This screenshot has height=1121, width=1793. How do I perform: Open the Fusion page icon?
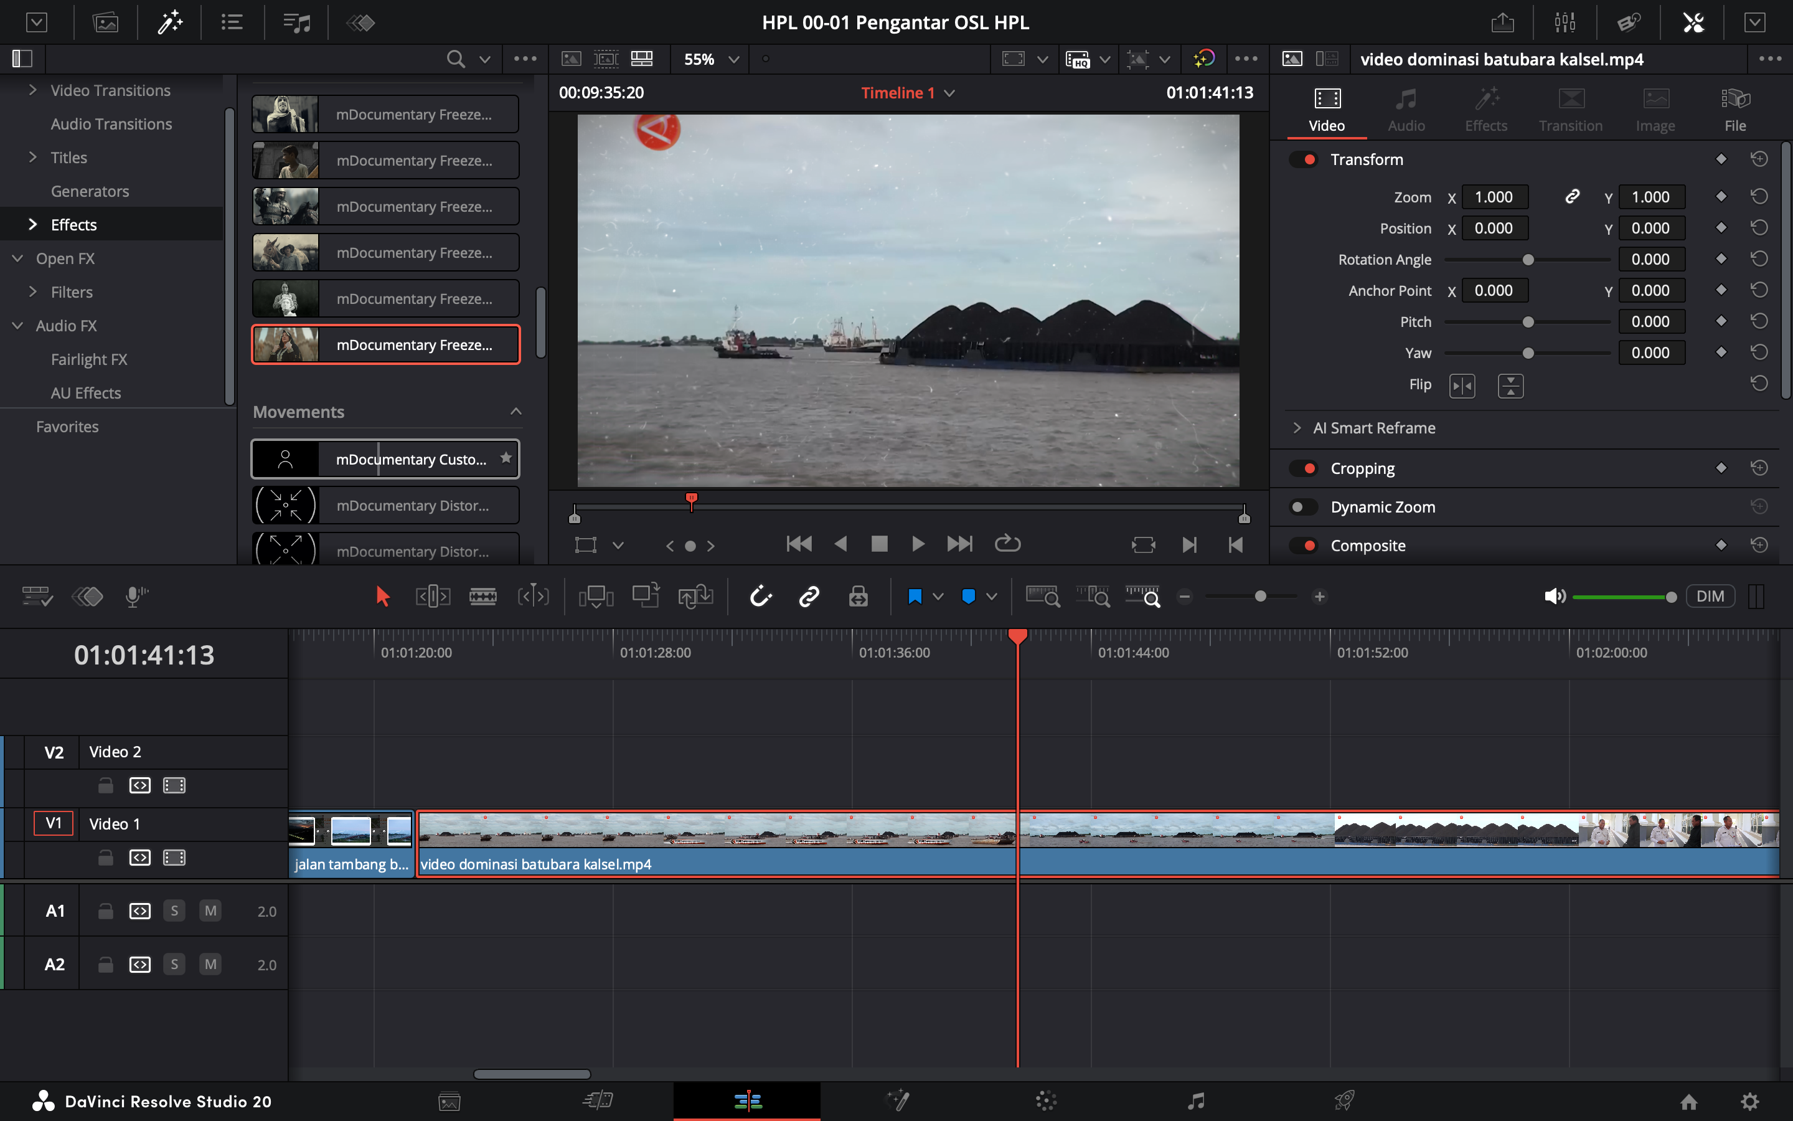pos(897,1101)
